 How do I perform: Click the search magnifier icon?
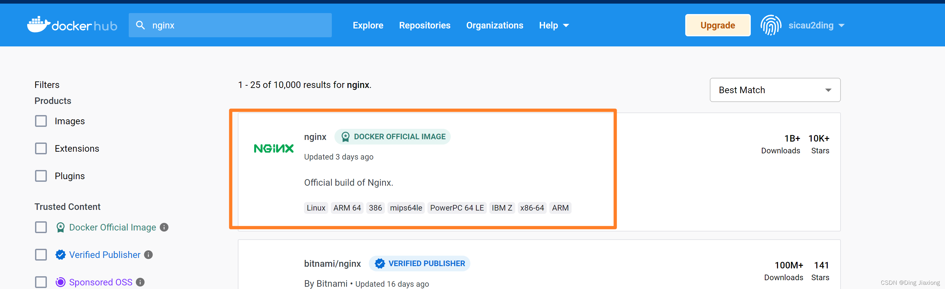pyautogui.click(x=141, y=25)
